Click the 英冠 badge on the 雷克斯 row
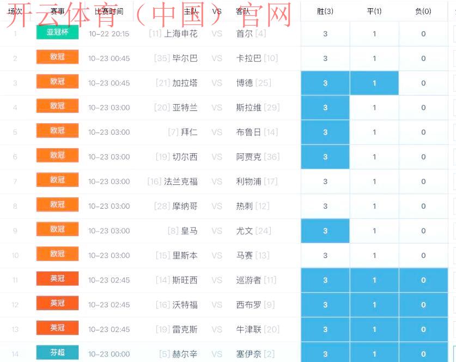456x362 pixels. click(x=57, y=329)
